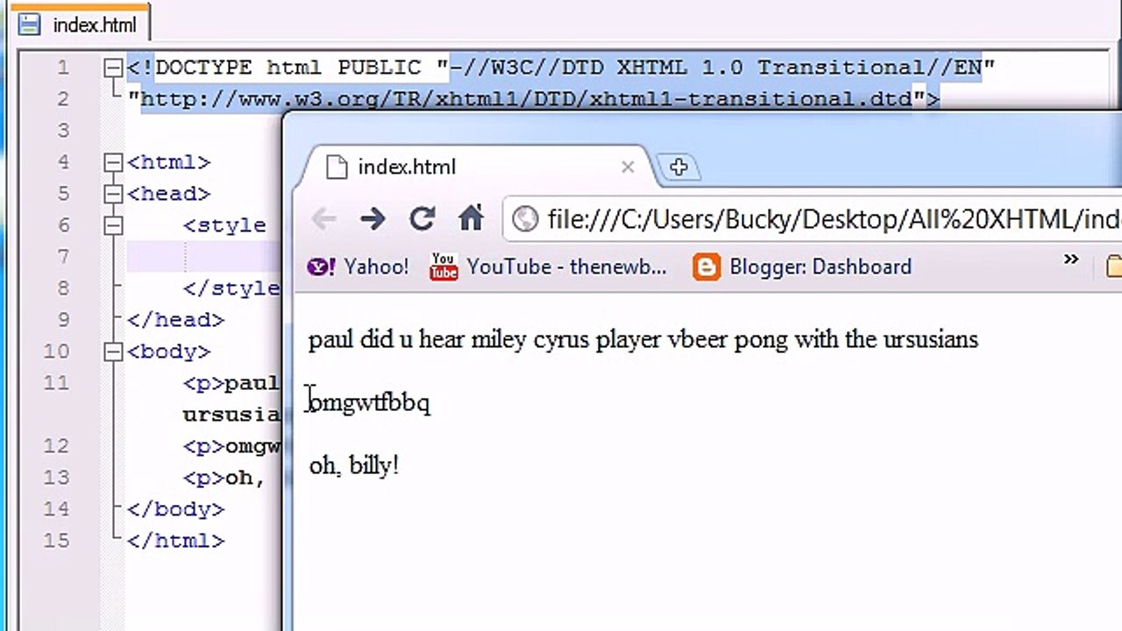Viewport: 1122px width, 631px height.
Task: Click the paragraph starting 'paul did u hear'
Action: [x=643, y=339]
